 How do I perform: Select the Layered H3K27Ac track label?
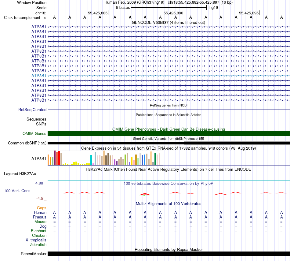click(20, 174)
